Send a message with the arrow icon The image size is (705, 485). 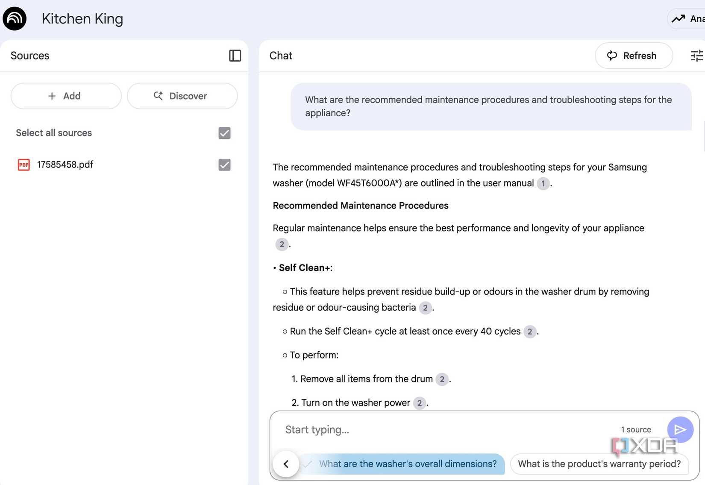[x=680, y=429]
